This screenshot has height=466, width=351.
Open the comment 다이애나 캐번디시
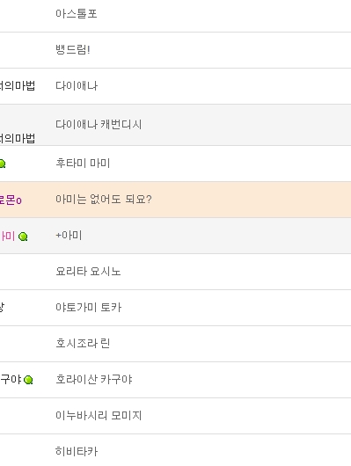(x=99, y=124)
